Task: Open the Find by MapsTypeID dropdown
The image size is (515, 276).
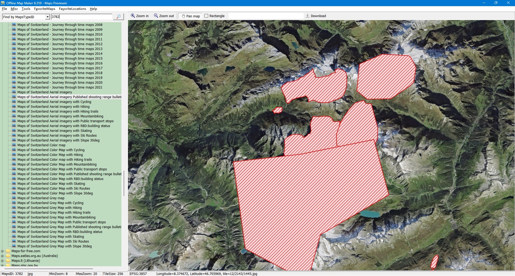Action: point(47,17)
